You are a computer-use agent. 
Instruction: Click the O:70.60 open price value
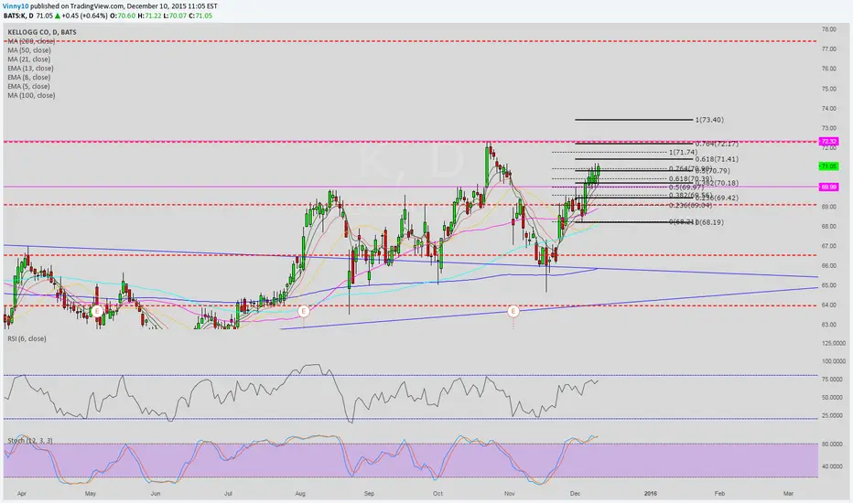tap(123, 16)
